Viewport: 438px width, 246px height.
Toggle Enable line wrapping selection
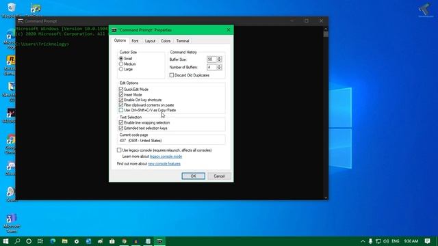click(x=121, y=123)
